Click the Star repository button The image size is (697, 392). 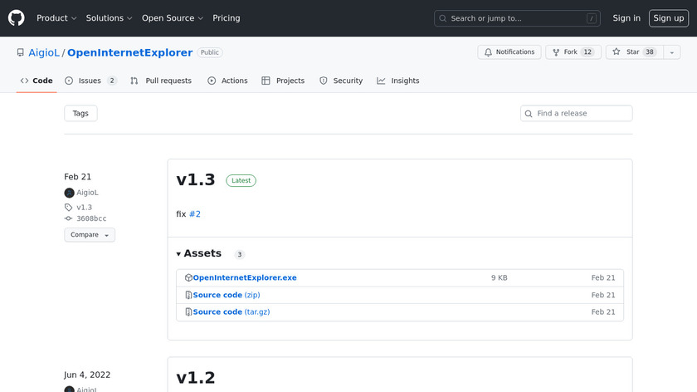(632, 51)
